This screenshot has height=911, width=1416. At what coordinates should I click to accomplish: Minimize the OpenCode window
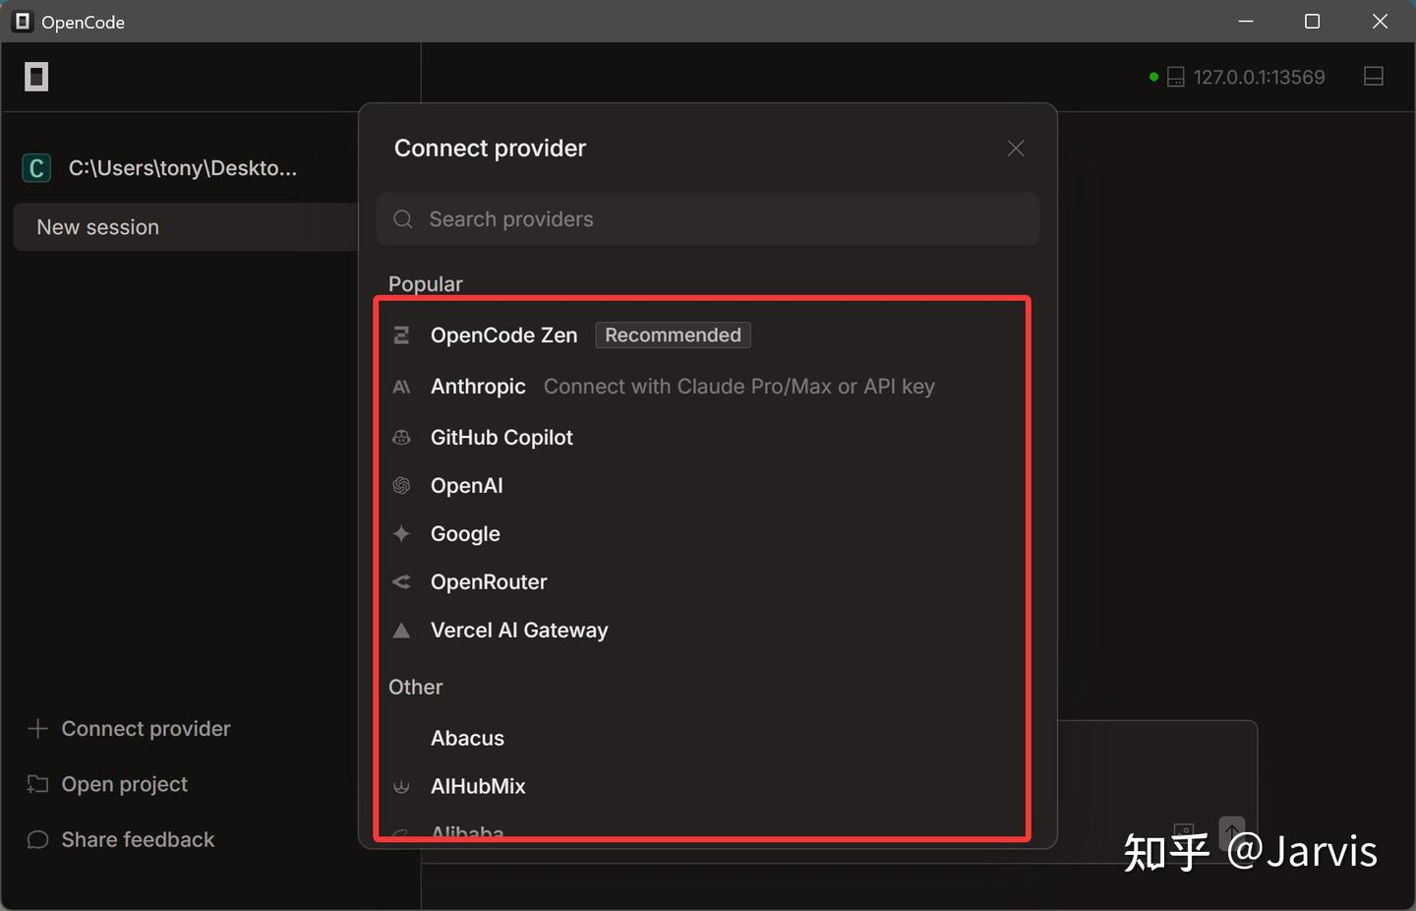pos(1246,22)
